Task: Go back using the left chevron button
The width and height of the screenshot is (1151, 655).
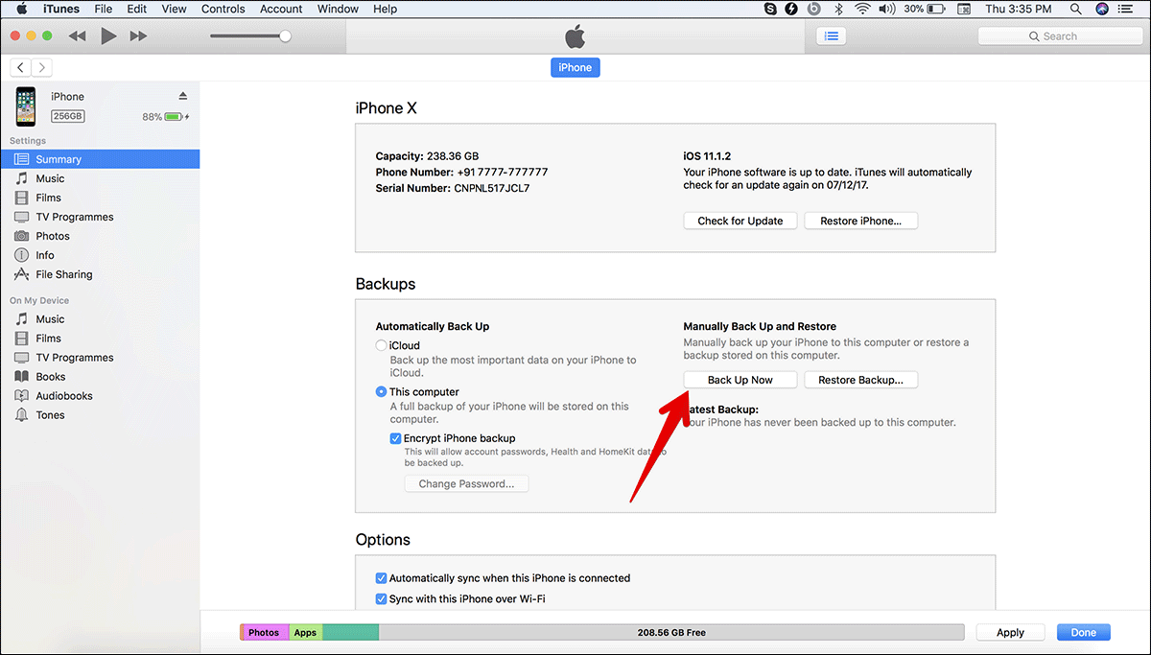Action: click(x=20, y=67)
